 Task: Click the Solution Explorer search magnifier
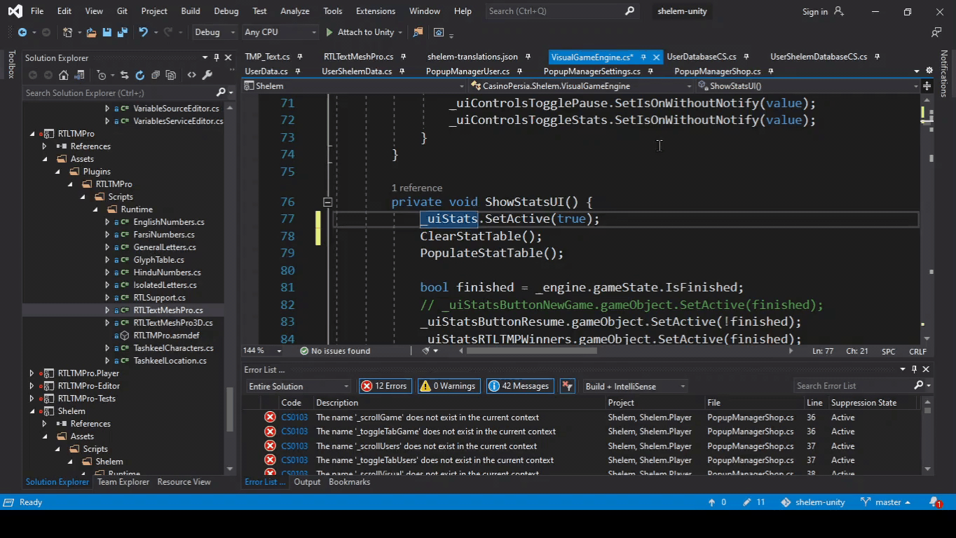pyautogui.click(x=221, y=92)
